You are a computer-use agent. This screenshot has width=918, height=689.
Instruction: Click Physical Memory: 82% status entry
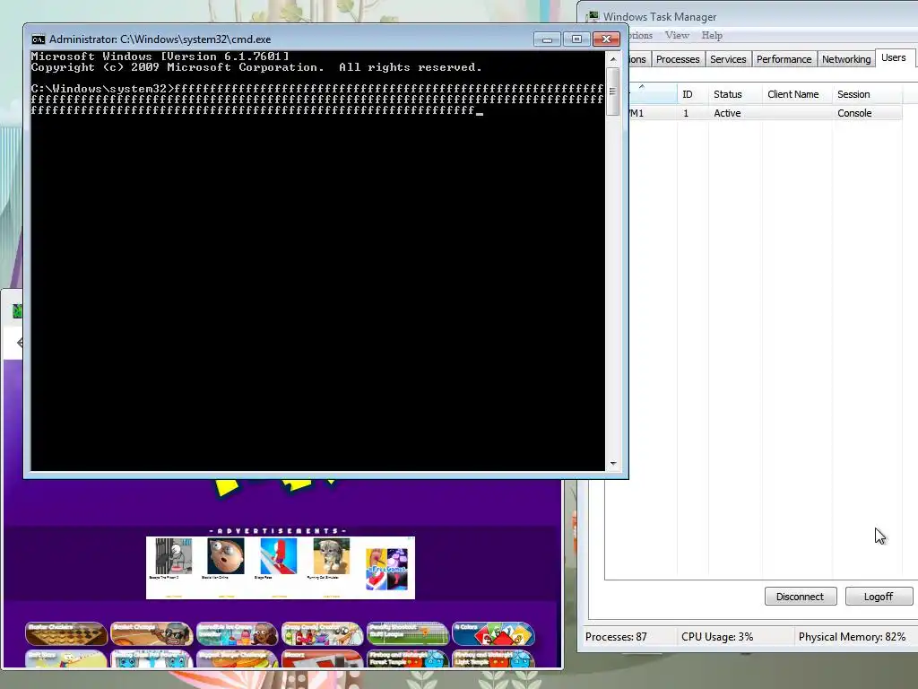tap(852, 637)
